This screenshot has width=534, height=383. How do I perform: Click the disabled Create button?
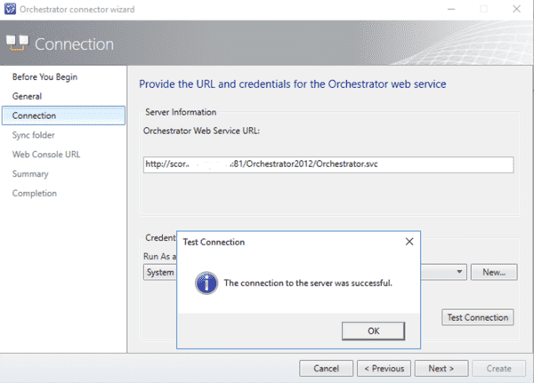click(498, 369)
